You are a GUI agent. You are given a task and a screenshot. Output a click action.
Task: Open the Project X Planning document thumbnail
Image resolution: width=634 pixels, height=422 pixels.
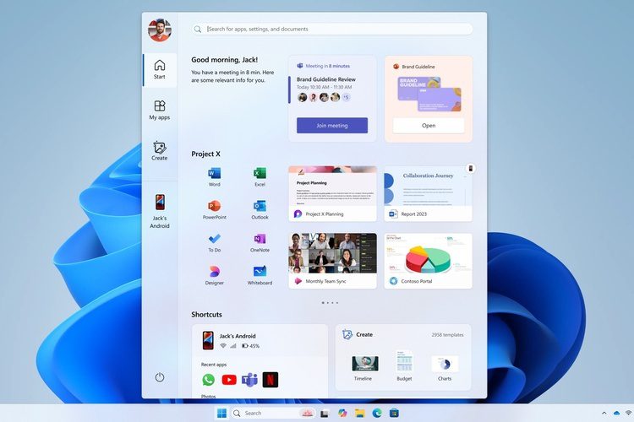[332, 187]
